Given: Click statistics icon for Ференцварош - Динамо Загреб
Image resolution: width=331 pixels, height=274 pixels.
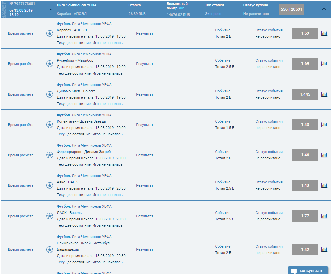Looking at the screenshot, I should pyautogui.click(x=324, y=155).
